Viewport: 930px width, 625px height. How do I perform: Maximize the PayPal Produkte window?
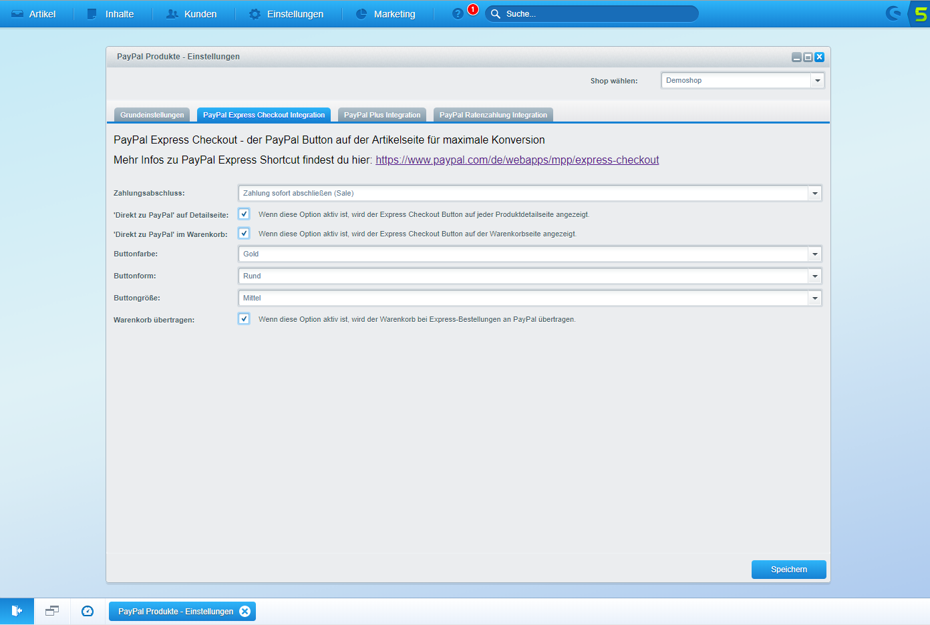click(x=808, y=57)
